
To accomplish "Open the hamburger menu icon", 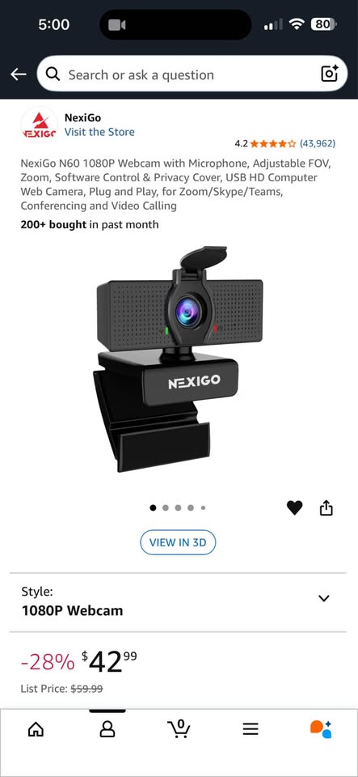I will (251, 729).
